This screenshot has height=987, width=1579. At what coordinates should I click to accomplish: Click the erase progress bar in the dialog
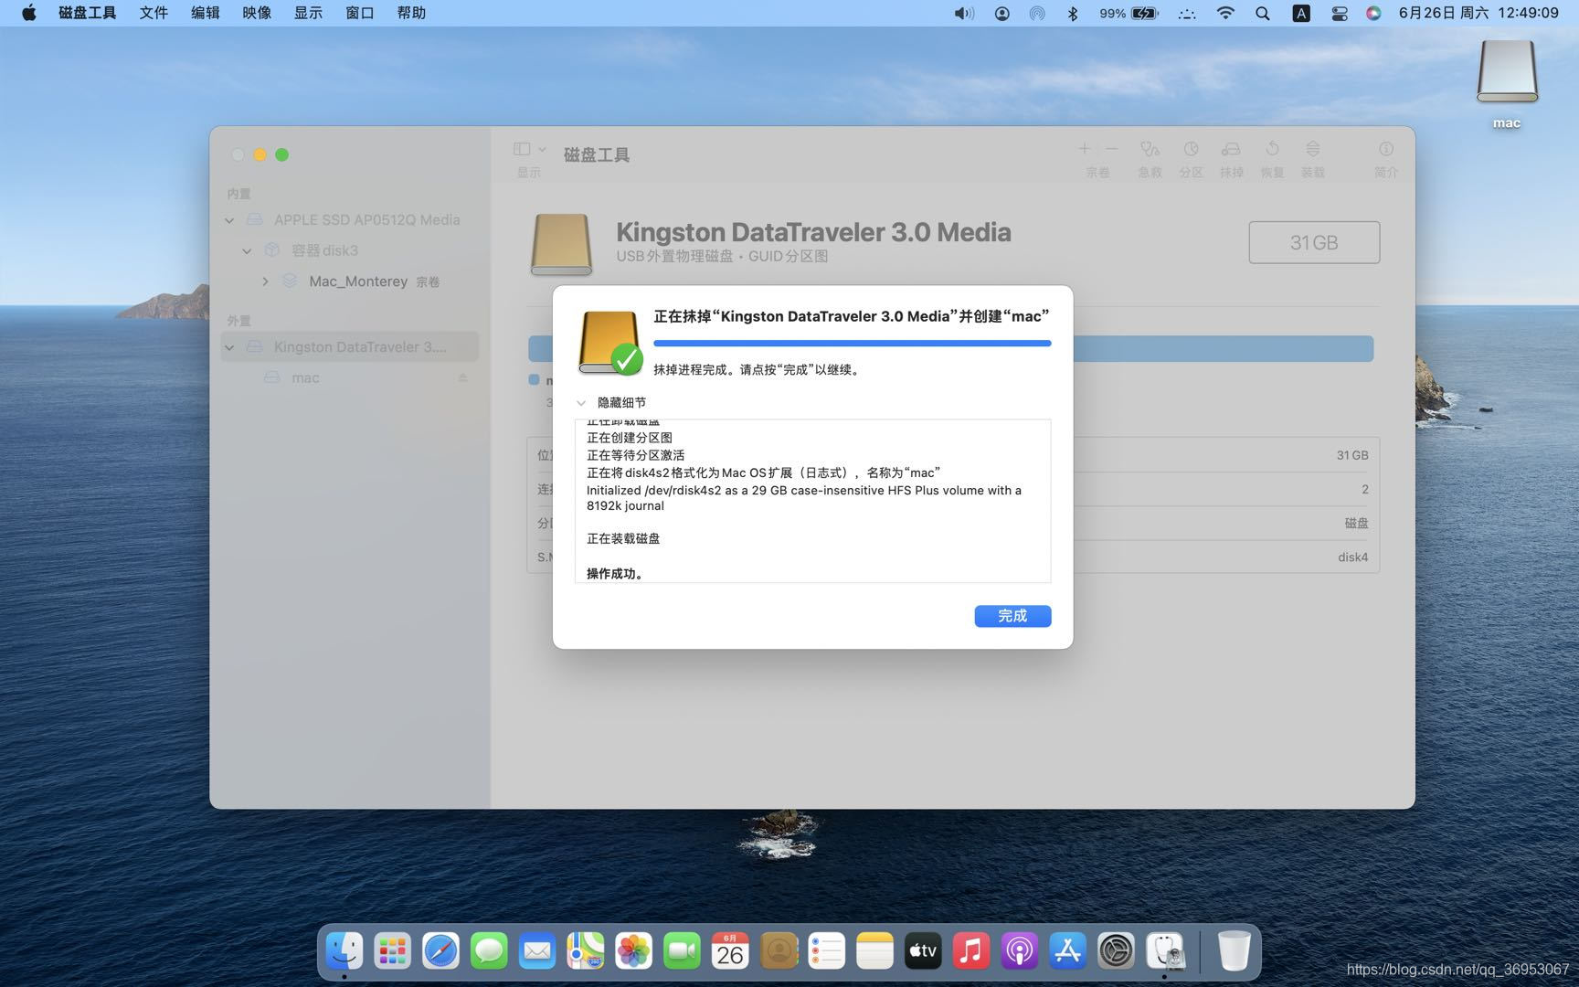pyautogui.click(x=852, y=344)
